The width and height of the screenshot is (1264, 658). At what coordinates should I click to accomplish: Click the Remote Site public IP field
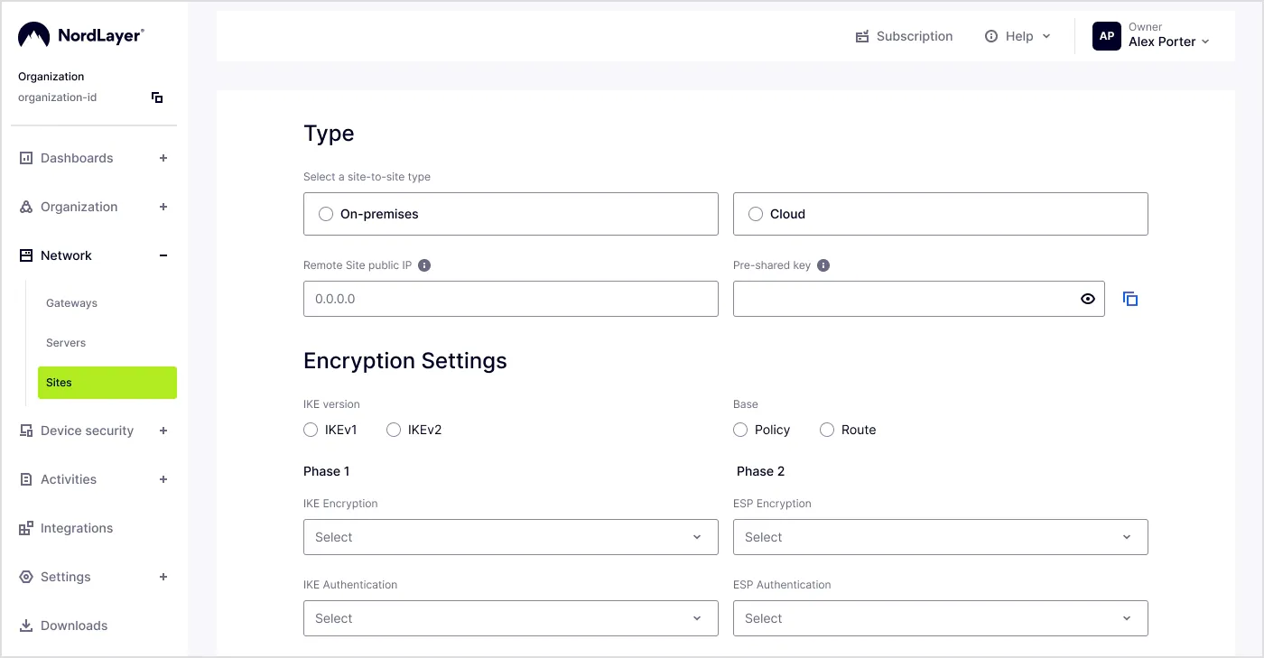[511, 299]
